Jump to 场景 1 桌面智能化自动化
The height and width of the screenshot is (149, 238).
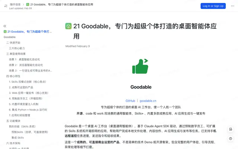24,60
